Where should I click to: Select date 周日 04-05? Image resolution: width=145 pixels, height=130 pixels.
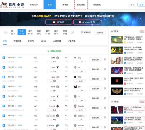(x=65, y=32)
